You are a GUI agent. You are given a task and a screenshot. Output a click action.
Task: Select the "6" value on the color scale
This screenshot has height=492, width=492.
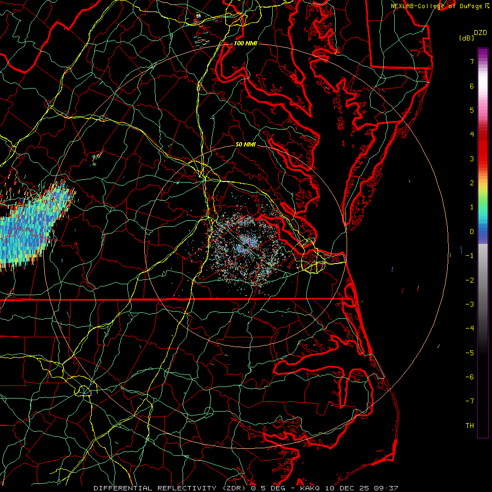[472, 86]
